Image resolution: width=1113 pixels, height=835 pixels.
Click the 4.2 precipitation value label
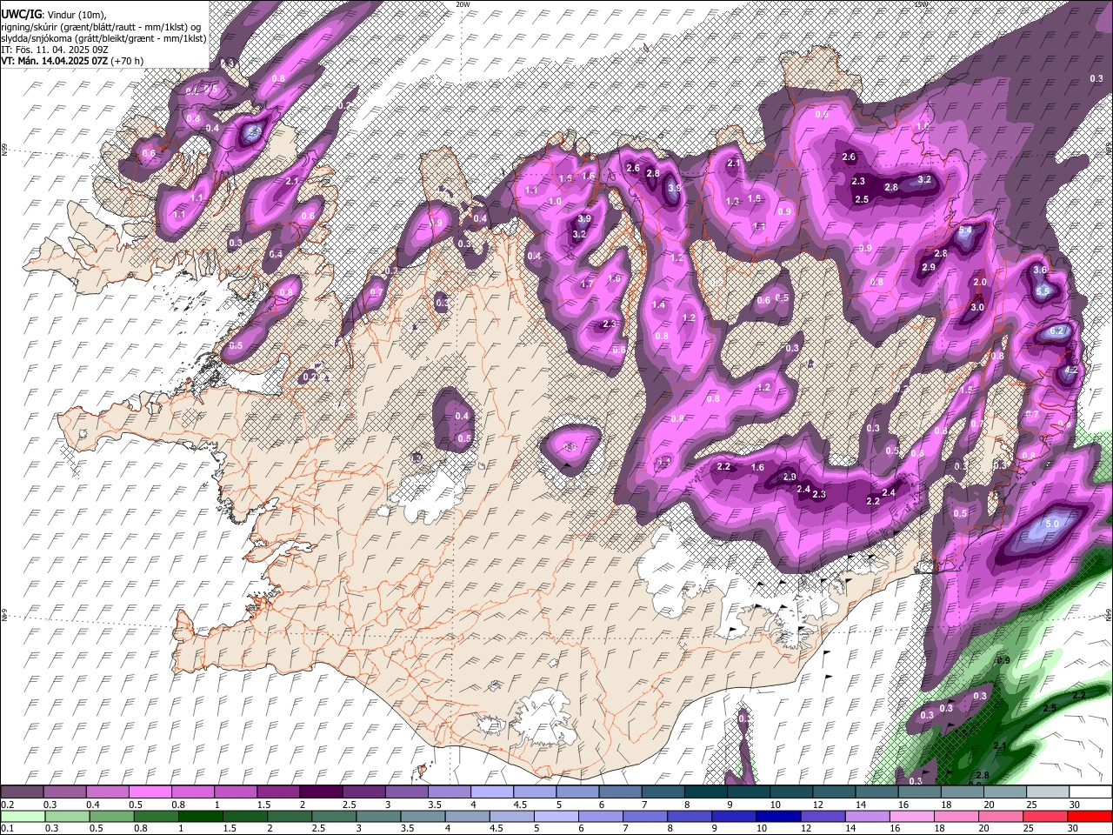1071,370
